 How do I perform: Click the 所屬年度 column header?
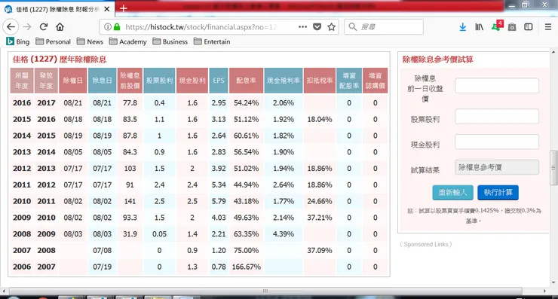(22, 81)
